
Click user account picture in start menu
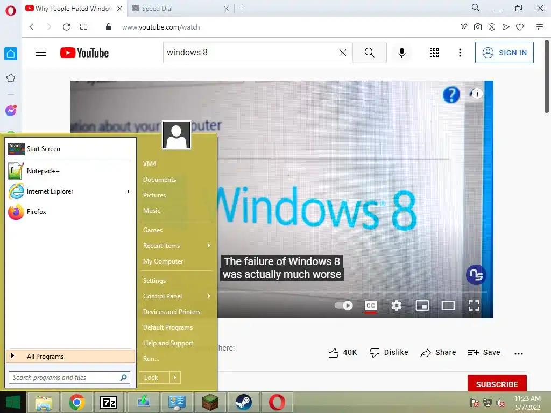click(x=176, y=135)
